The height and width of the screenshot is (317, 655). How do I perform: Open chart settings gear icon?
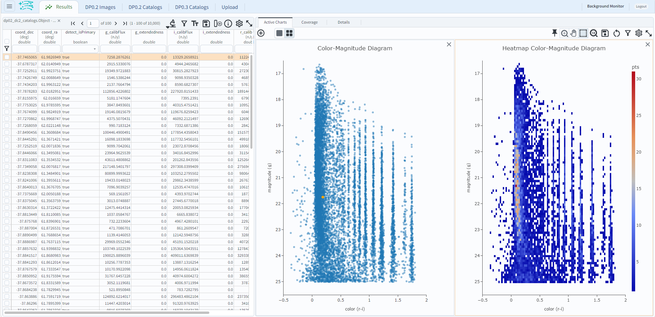(639, 33)
